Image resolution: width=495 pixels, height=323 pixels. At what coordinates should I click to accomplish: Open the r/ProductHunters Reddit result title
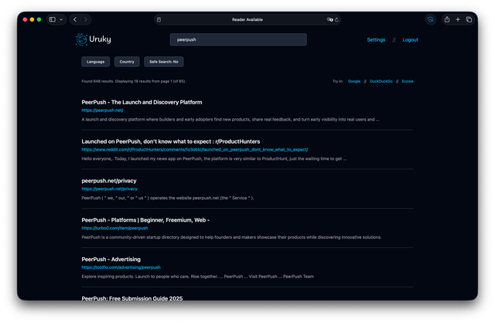click(x=171, y=141)
